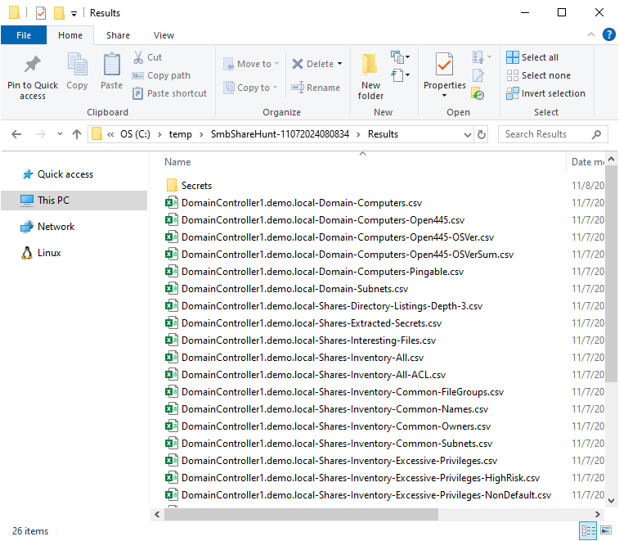Open the Properties checkmark icon
This screenshot has height=541, width=619.
444,64
